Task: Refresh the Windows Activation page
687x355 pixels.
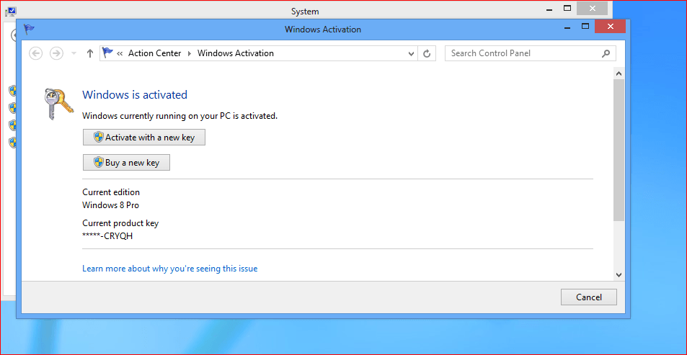Action: [x=427, y=54]
